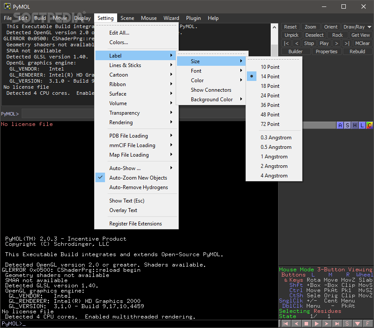
Task: Expand the PDB File Loading submenu
Action: (x=136, y=135)
